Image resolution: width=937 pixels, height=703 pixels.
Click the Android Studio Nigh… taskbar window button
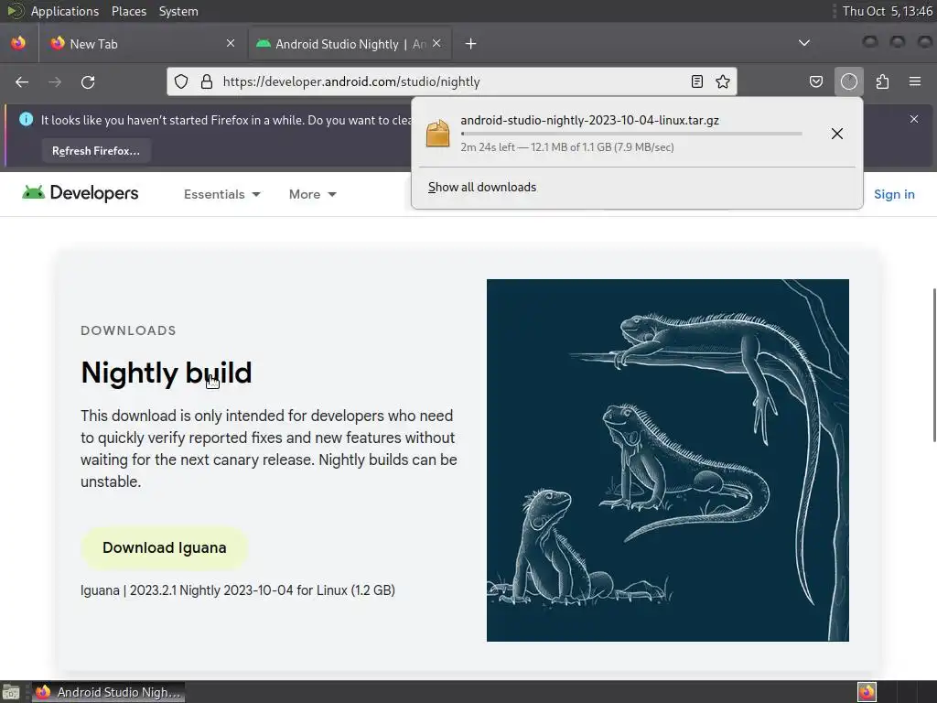click(x=108, y=692)
